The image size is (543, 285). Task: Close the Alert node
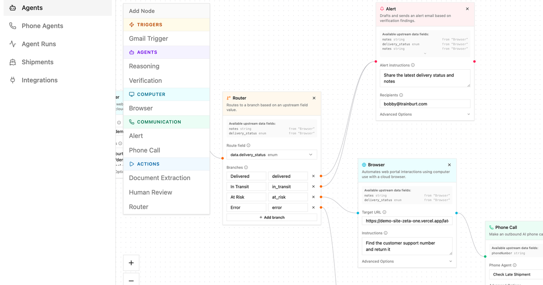(467, 9)
